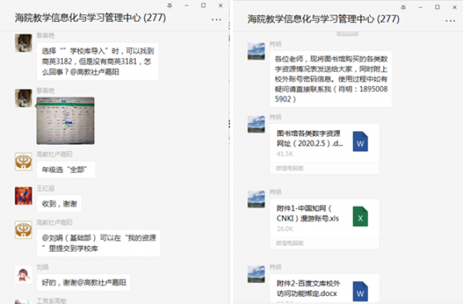Click the 年级选"全部" message bubble
463x304 pixels.
(65, 169)
